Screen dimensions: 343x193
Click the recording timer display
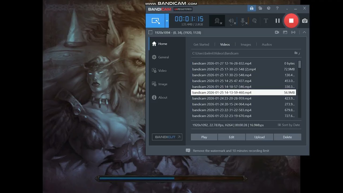(189, 19)
